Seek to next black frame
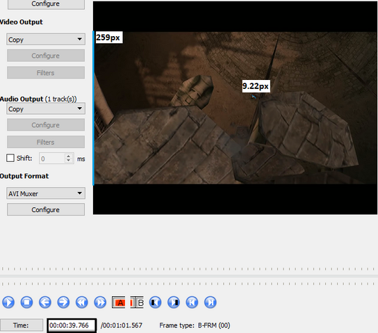This screenshot has width=378, height=333. coord(174,302)
